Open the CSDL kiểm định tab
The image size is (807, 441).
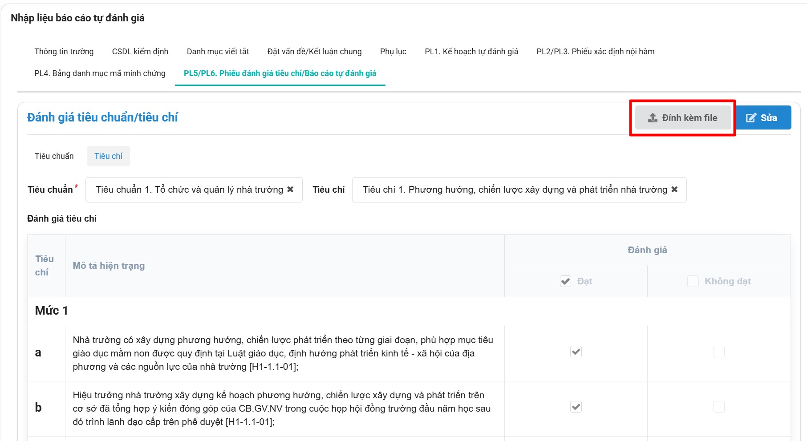(140, 52)
